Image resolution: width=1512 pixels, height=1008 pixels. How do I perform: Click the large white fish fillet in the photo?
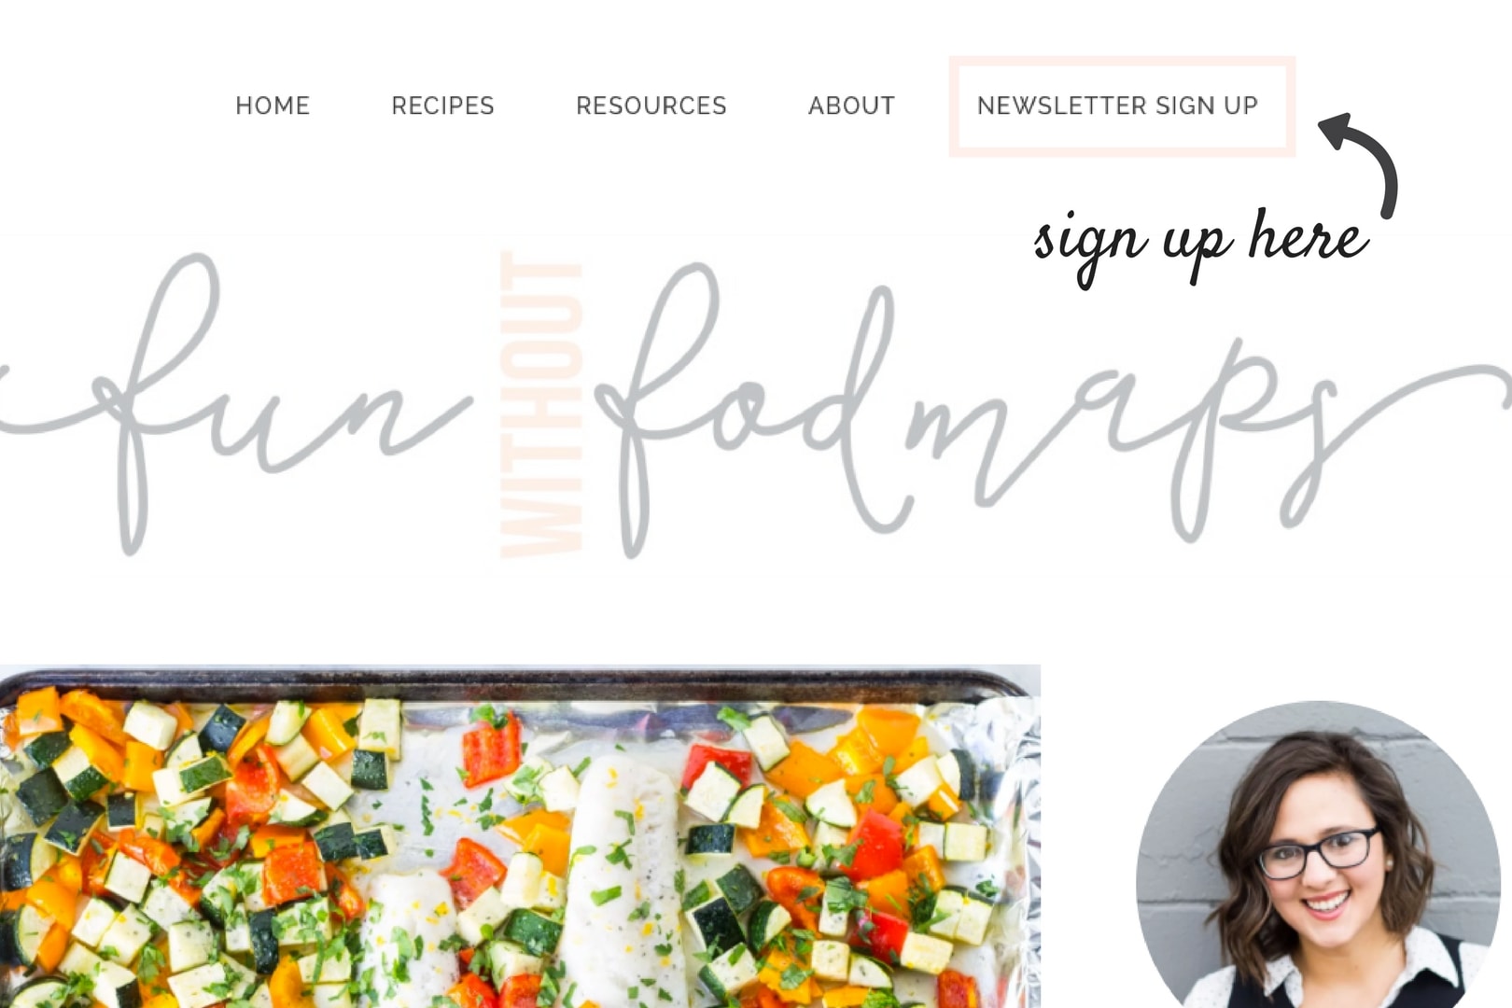point(625,882)
